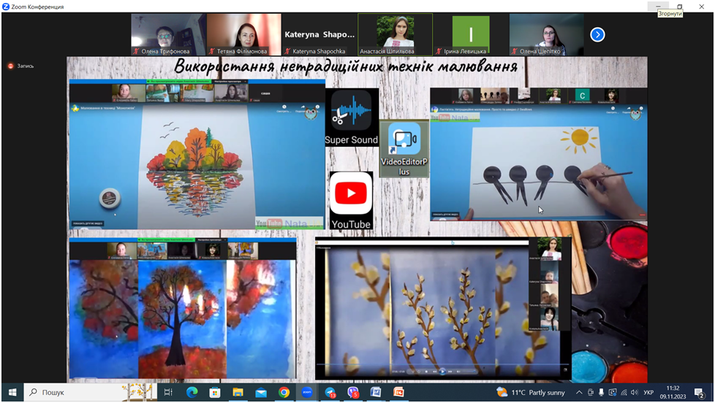This screenshot has width=715, height=403.
Task: Open Zoom from the Windows taskbar
Action: [307, 393]
